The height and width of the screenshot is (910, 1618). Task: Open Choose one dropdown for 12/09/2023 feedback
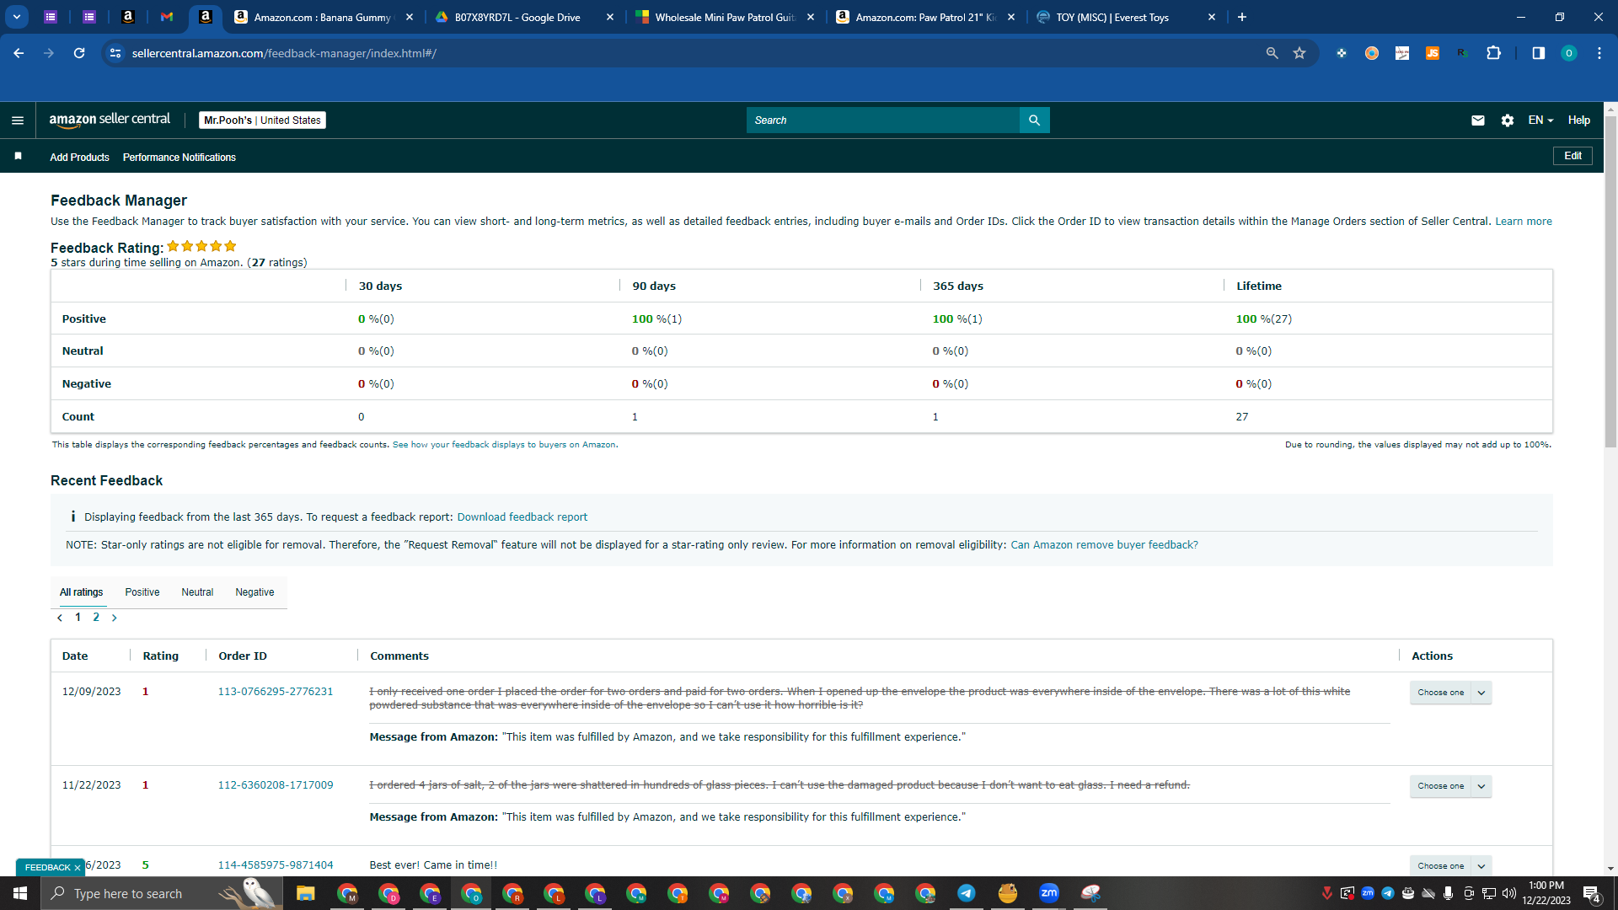pos(1440,693)
